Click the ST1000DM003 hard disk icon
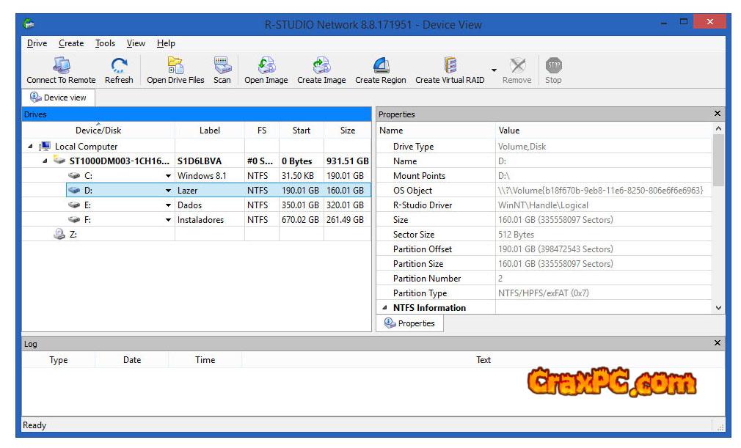Image resolution: width=741 pixels, height=448 pixels. [59, 161]
